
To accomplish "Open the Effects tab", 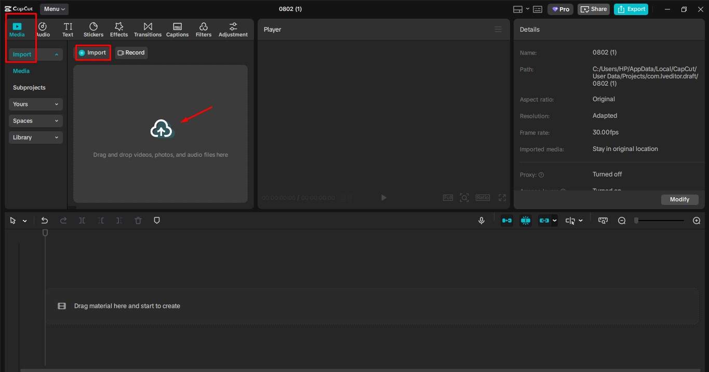I will (119, 30).
